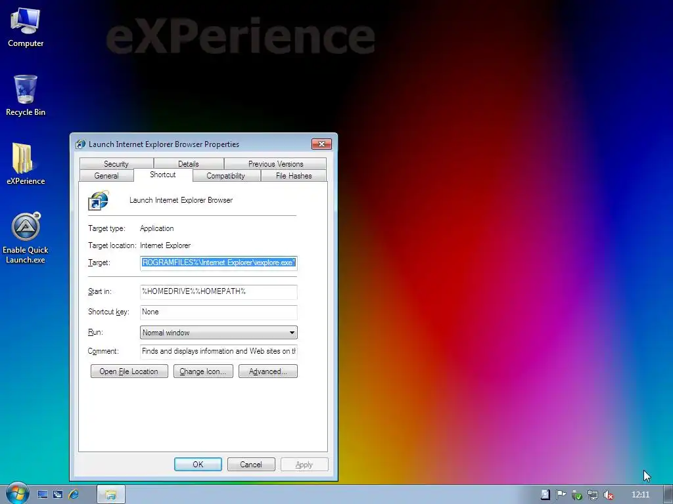Click the muted volume tray icon
This screenshot has height=504, width=673.
click(608, 495)
